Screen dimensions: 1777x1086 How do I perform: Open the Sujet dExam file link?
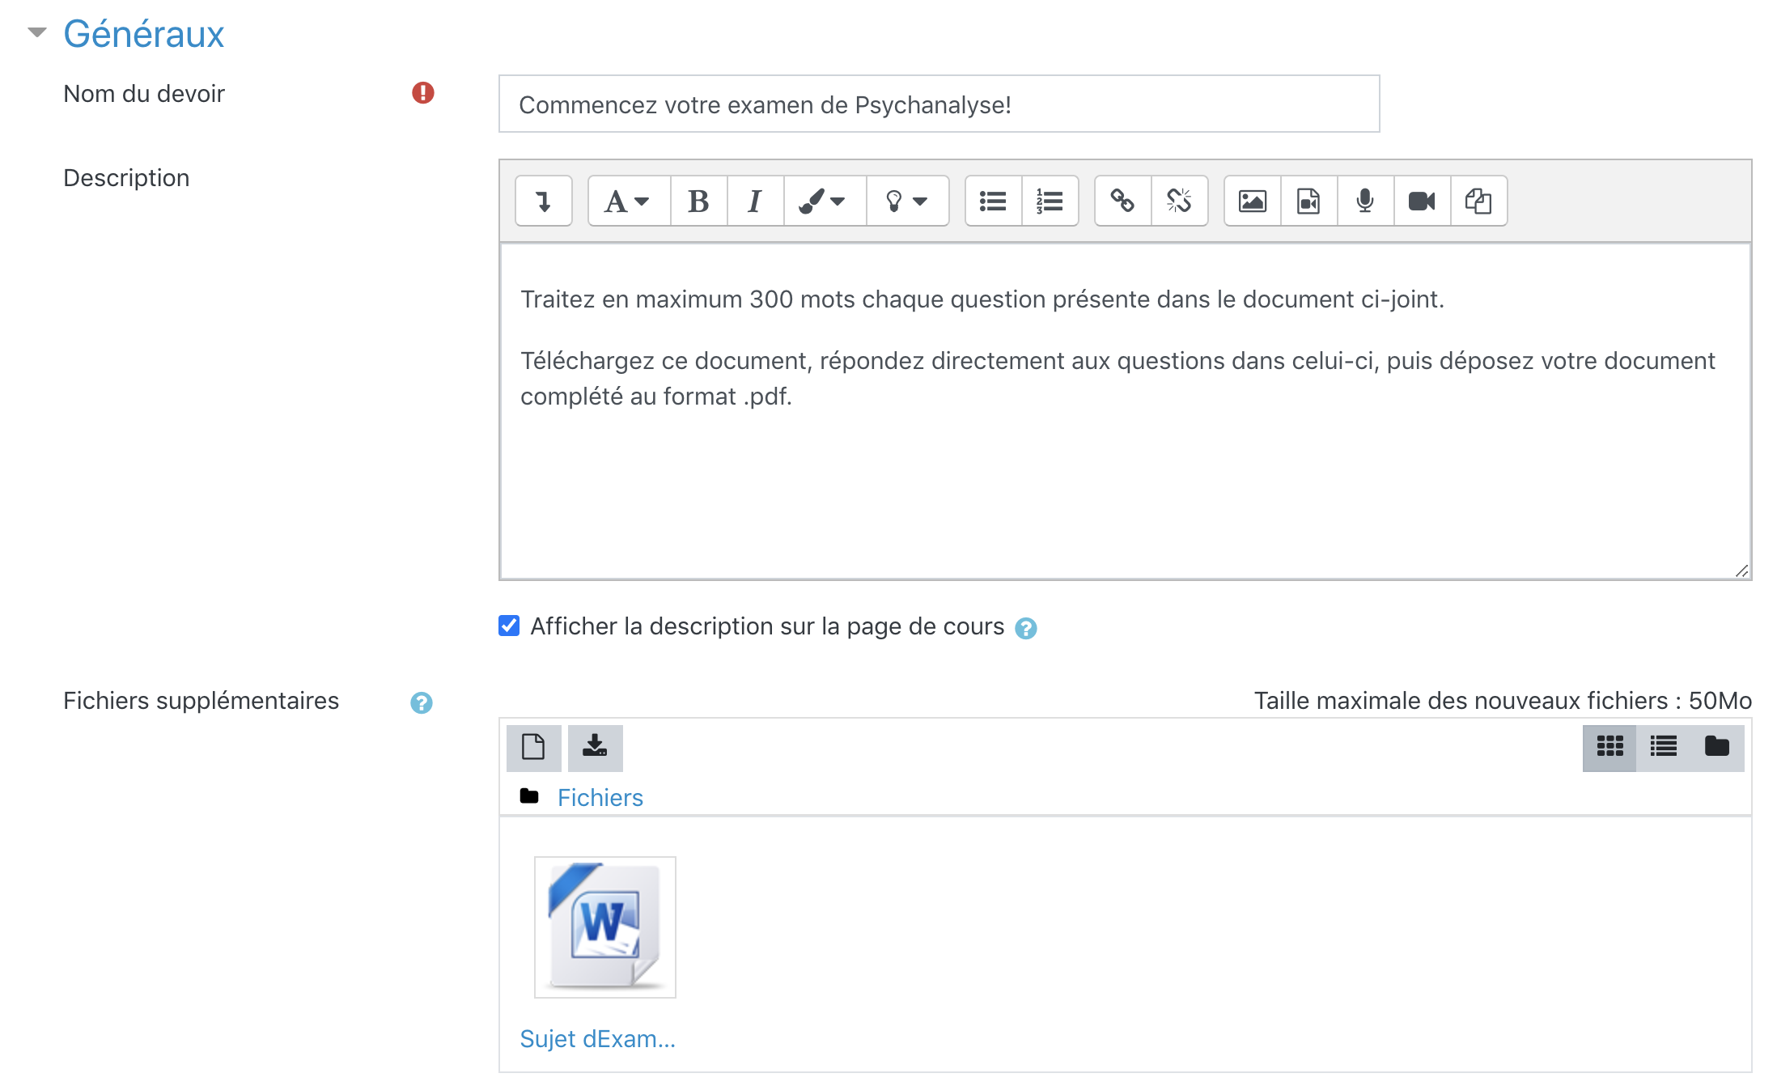[597, 1038]
